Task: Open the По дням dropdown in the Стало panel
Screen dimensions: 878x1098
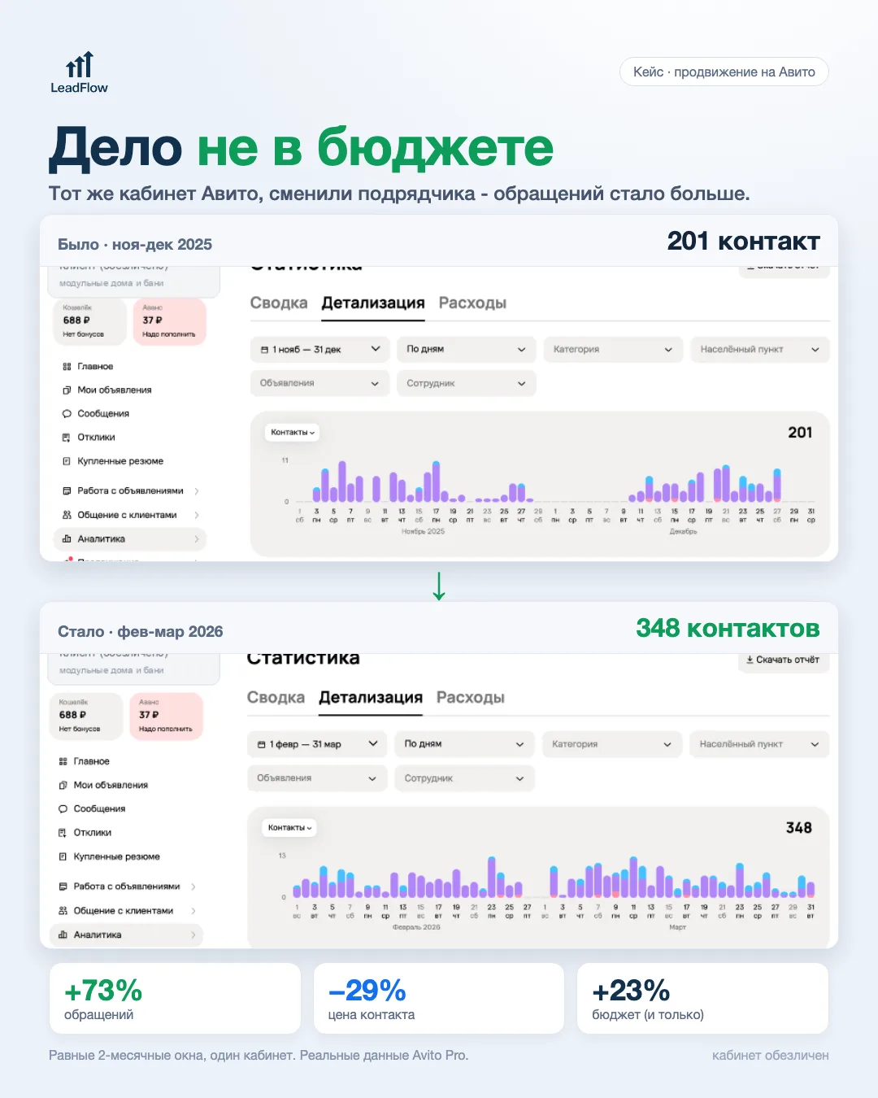Action: 464,744
